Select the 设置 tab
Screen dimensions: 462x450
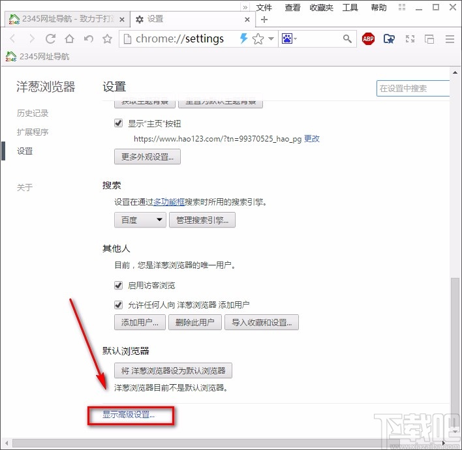192,19
